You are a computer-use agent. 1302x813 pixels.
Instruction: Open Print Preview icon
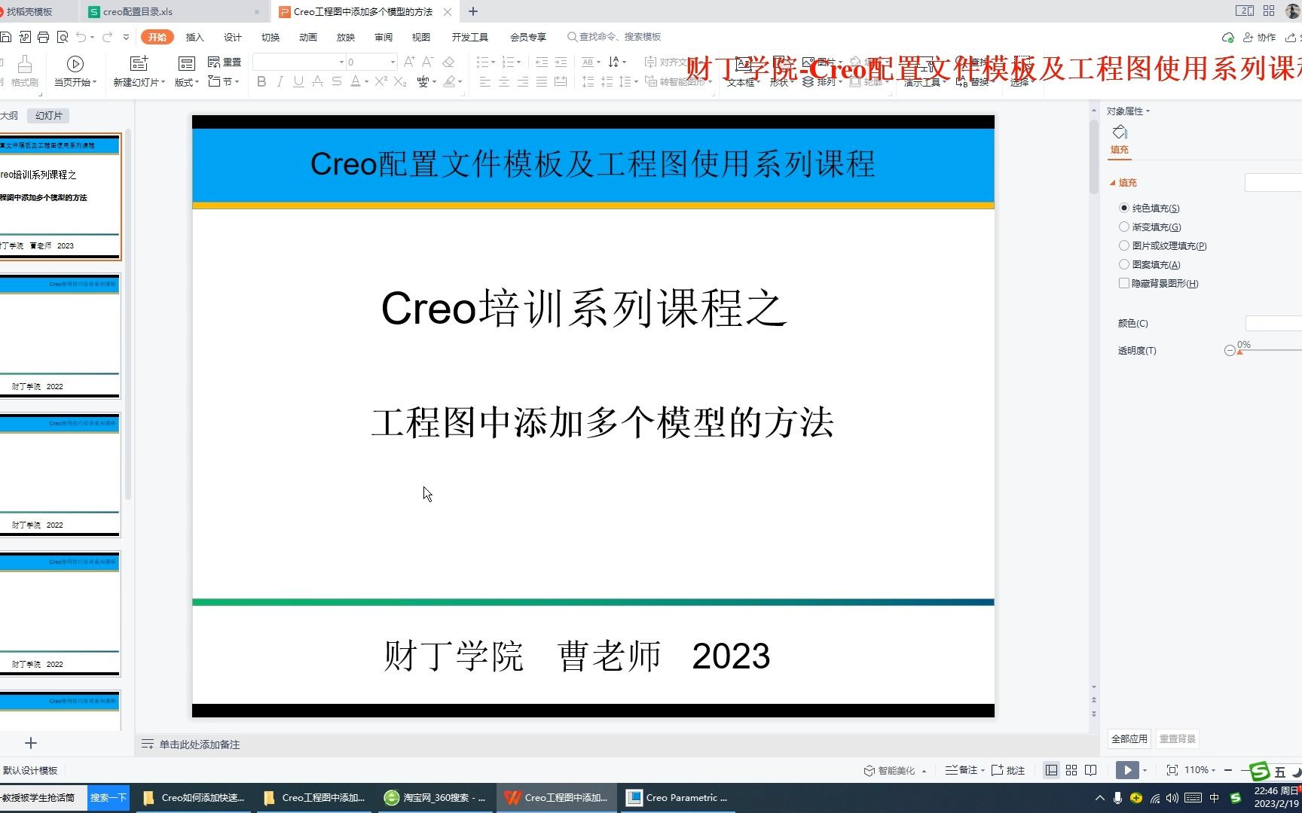(x=63, y=37)
